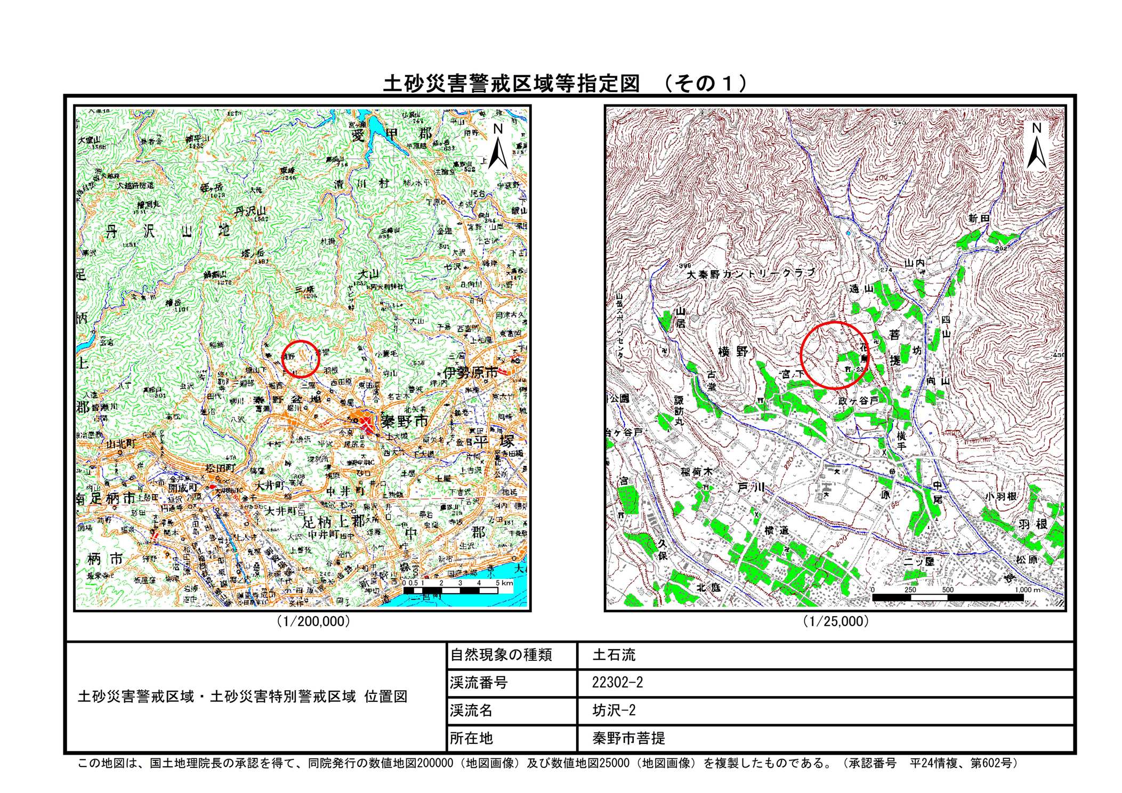Select the 坊沢-2 stream name cell
The width and height of the screenshot is (1122, 793).
pyautogui.click(x=614, y=710)
